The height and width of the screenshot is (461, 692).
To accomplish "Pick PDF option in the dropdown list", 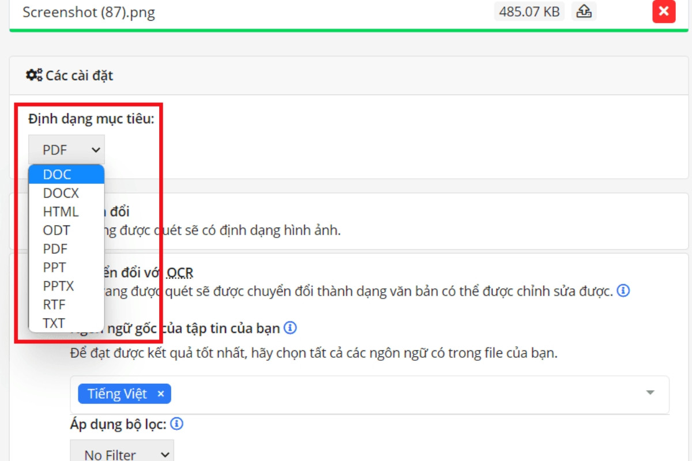I will [x=66, y=248].
